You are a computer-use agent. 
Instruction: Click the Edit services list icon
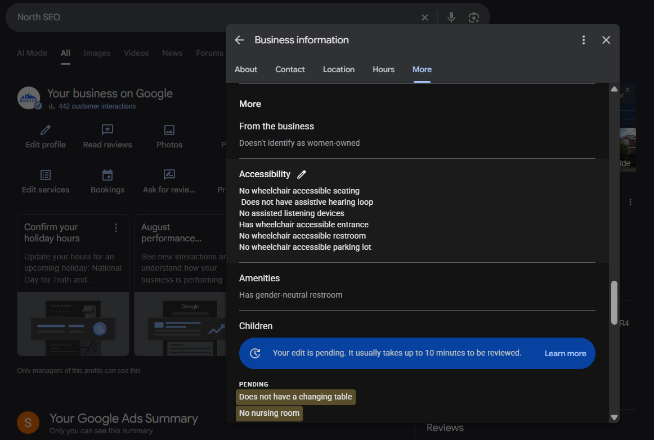pyautogui.click(x=46, y=175)
